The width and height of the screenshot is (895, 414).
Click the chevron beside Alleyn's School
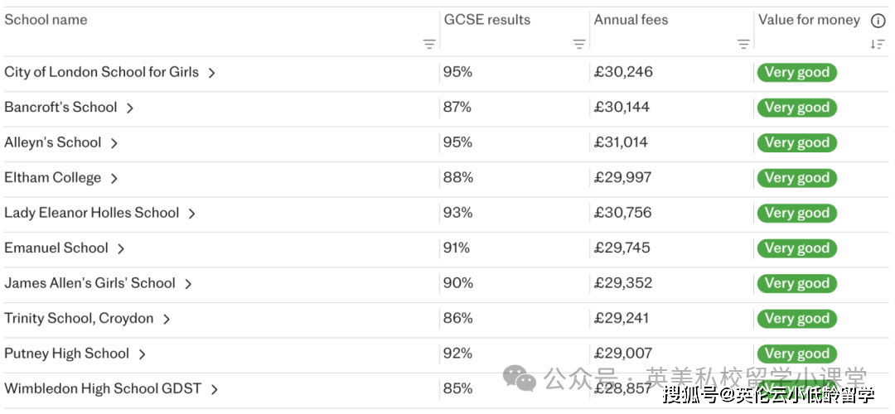(114, 143)
